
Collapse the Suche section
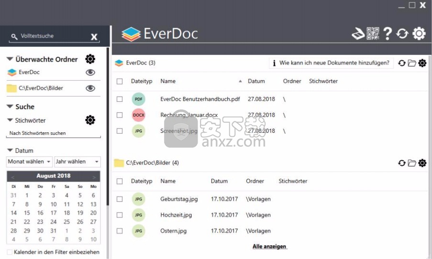pos(10,106)
